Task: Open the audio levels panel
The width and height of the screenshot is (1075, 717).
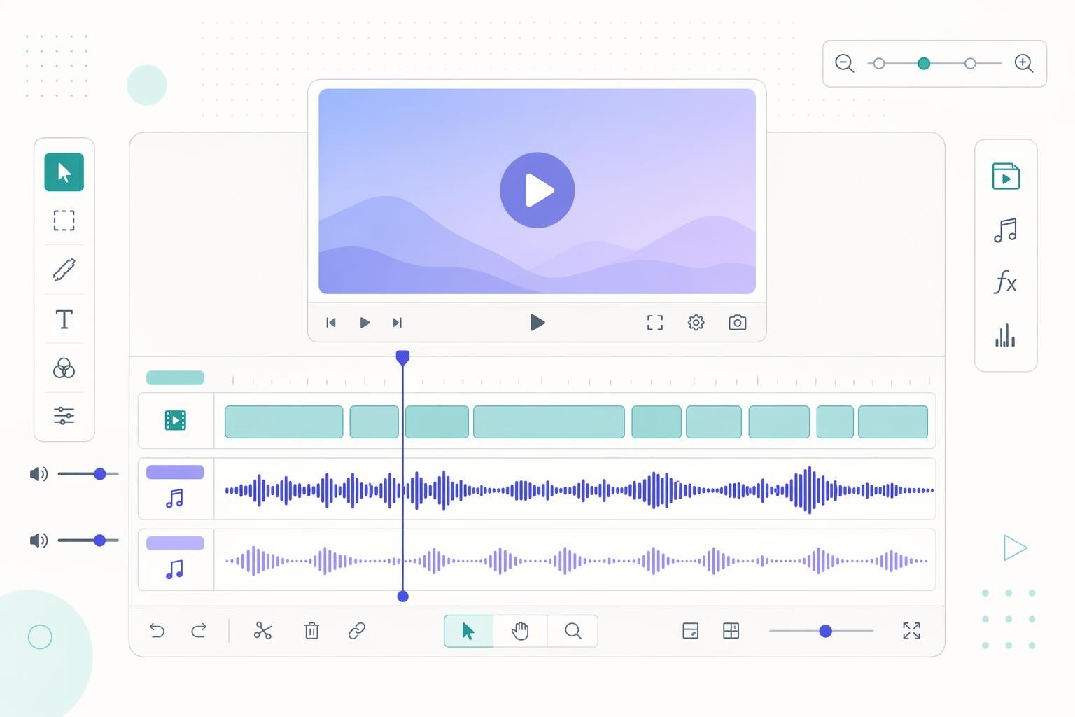Action: click(1006, 337)
